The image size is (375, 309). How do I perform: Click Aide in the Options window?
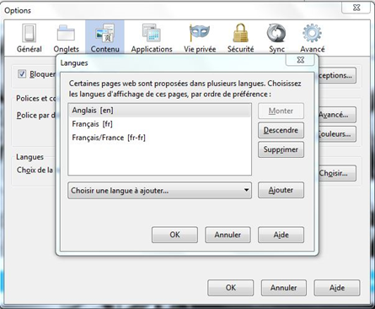click(337, 288)
